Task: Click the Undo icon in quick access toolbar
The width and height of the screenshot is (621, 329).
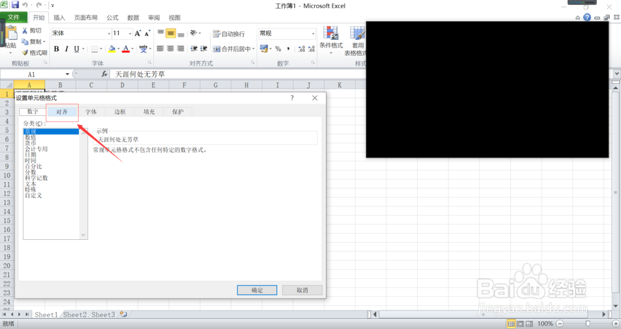Action: pos(25,5)
